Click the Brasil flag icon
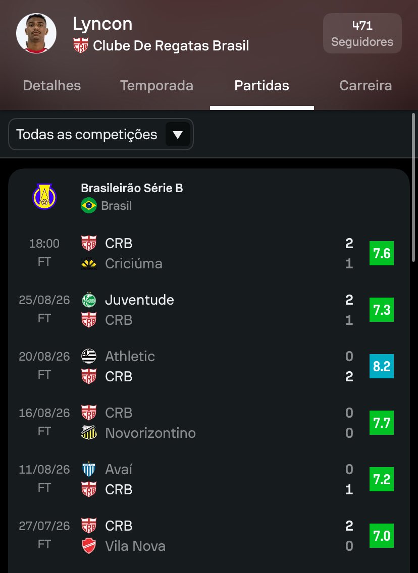 (89, 205)
